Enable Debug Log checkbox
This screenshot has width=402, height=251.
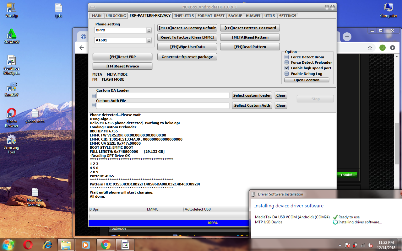coord(287,74)
